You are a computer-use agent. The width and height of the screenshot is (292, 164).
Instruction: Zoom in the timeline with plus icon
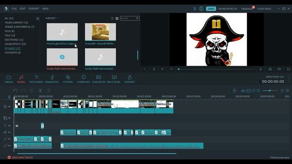point(259,91)
